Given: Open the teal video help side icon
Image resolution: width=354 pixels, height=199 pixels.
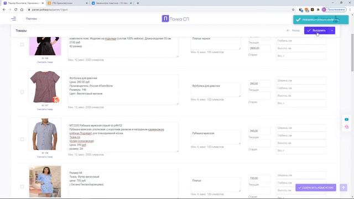Looking at the screenshot, I should tap(347, 119).
